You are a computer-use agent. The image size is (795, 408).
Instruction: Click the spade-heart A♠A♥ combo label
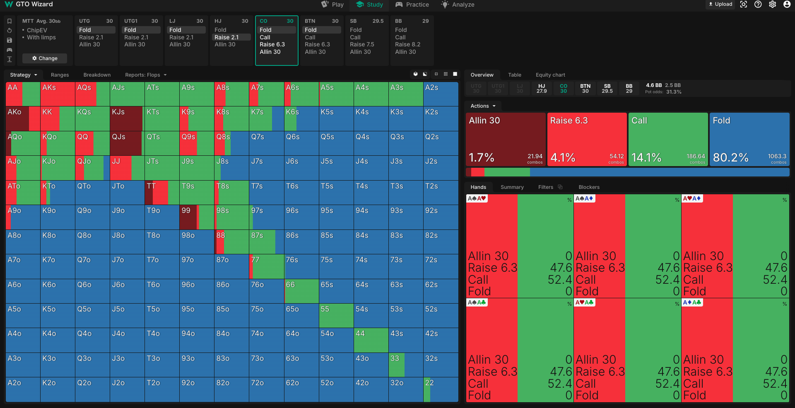(x=477, y=198)
